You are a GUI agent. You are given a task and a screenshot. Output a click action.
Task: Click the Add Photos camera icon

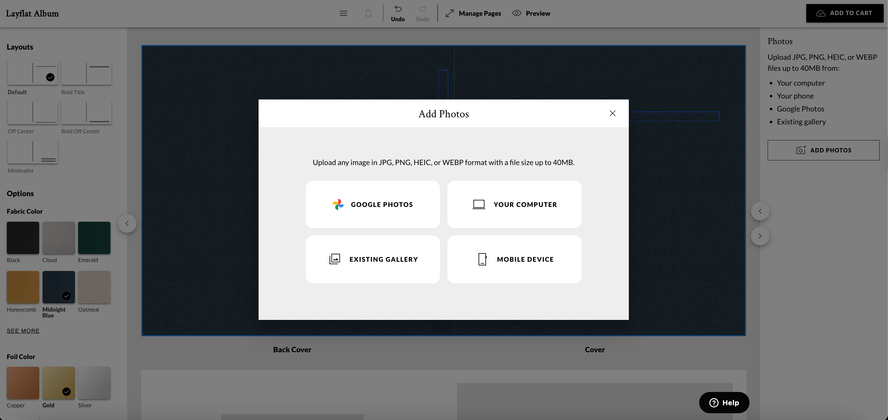pyautogui.click(x=800, y=150)
